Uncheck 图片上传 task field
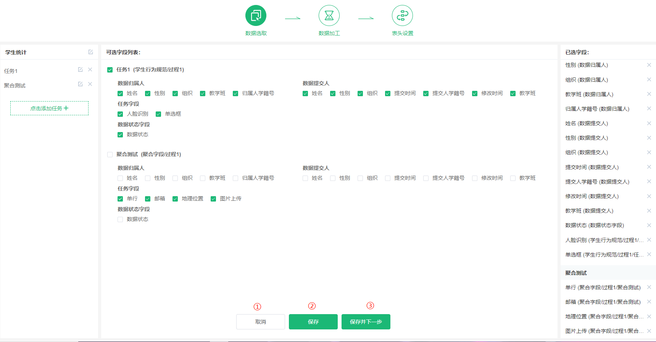Image resolution: width=656 pixels, height=342 pixels. (213, 199)
